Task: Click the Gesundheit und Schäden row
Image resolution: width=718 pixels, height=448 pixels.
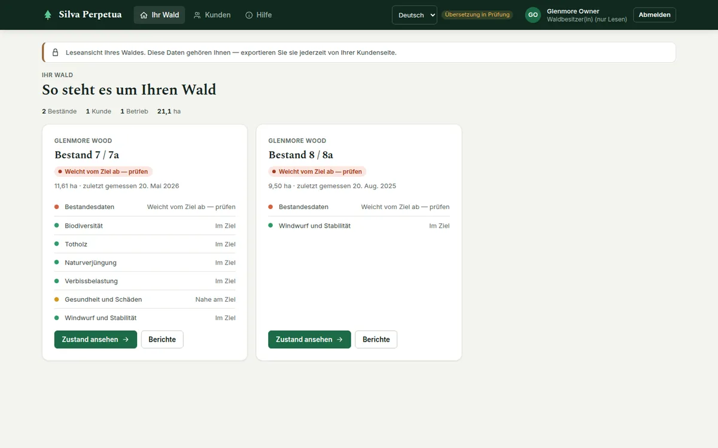Action: (145, 300)
